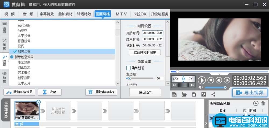This screenshot has width=269, height=128.
Task: Click the 左边框 slider handle
Action: click(130, 78)
